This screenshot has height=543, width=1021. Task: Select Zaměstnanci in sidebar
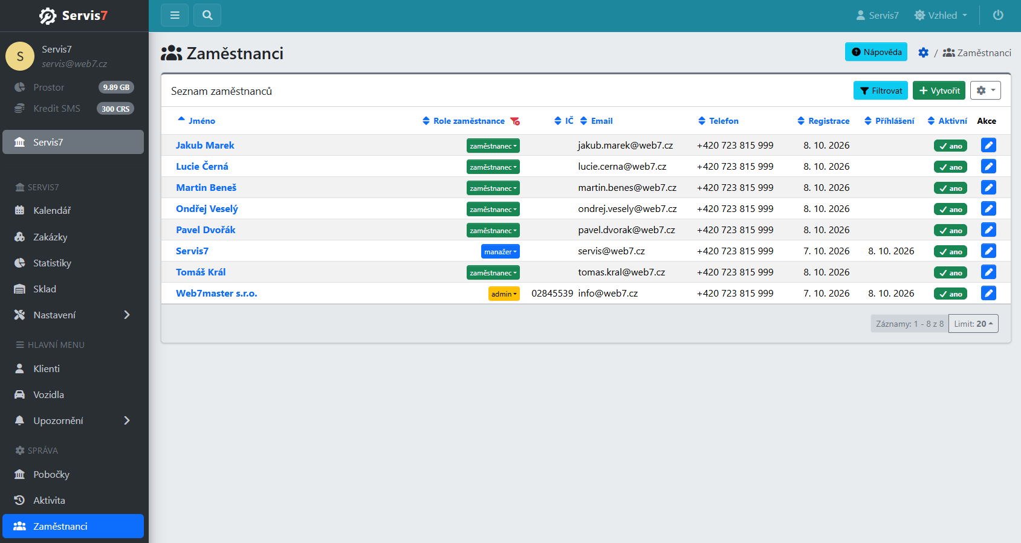click(x=73, y=526)
